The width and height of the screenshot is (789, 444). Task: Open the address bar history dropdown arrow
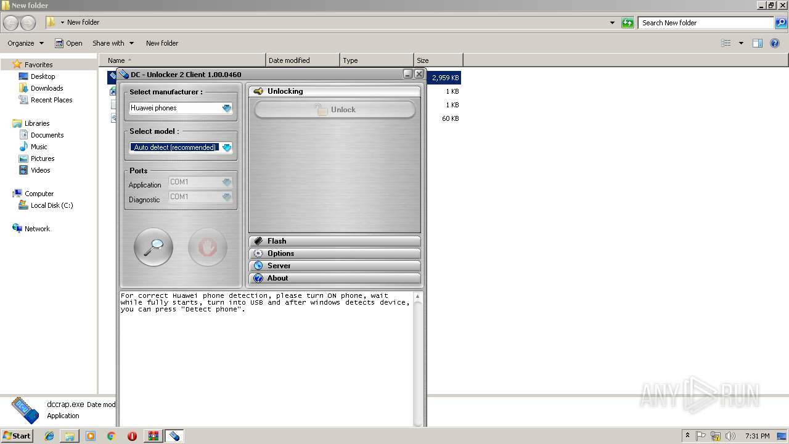[x=612, y=23]
